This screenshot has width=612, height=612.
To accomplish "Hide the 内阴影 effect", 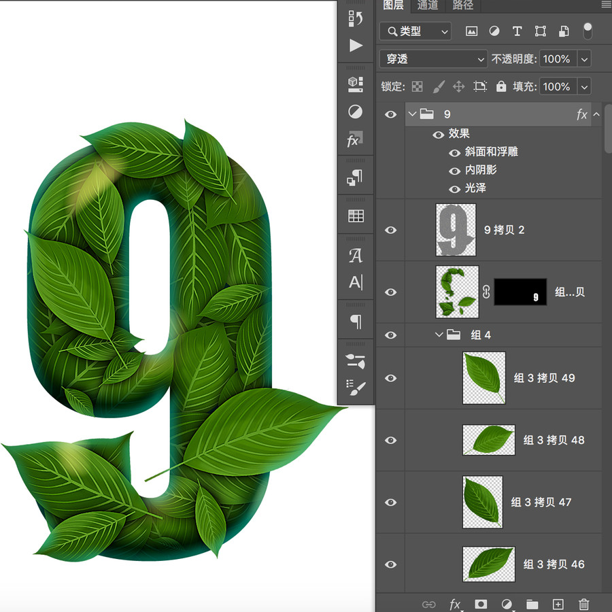I will 454,171.
